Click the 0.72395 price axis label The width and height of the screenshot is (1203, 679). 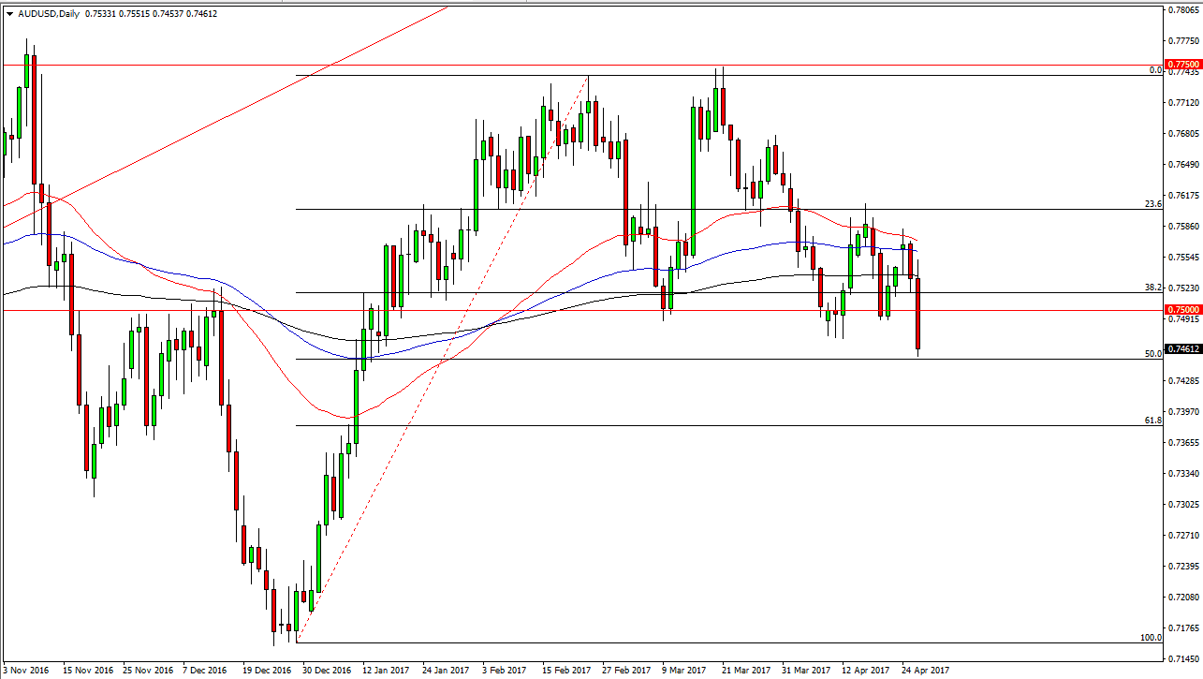[x=1184, y=566]
